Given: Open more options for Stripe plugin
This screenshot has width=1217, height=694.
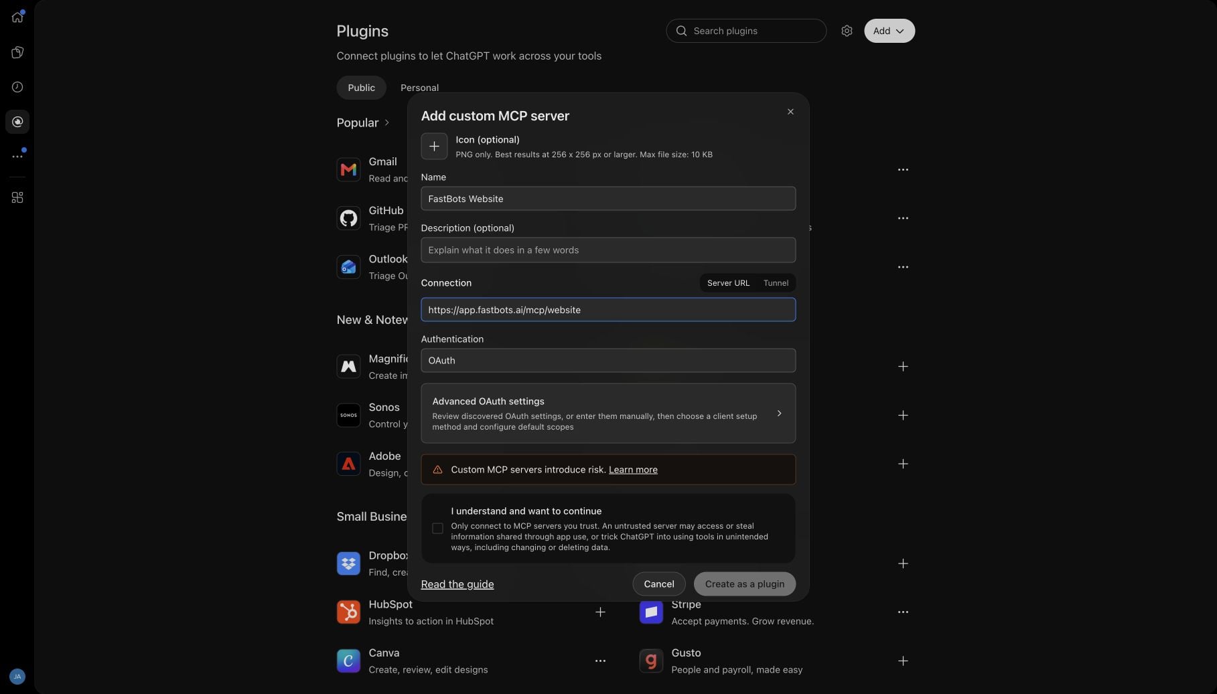Looking at the screenshot, I should coord(903,612).
